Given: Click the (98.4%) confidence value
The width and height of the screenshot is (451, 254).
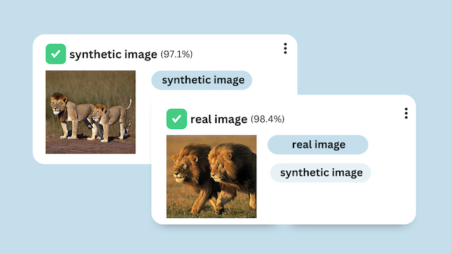Looking at the screenshot, I should [267, 119].
